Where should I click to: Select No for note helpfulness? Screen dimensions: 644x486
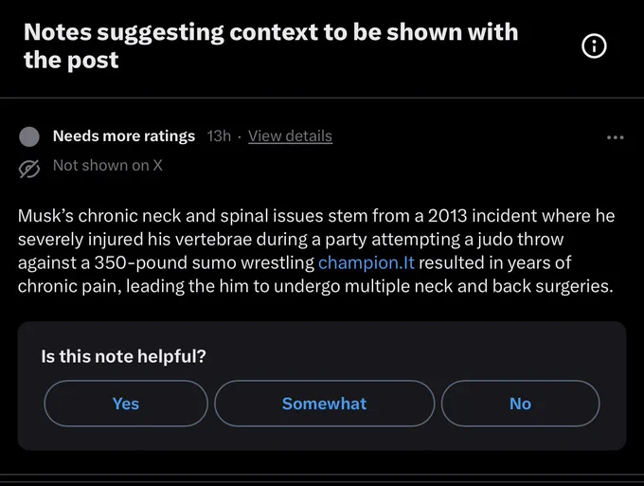point(520,404)
